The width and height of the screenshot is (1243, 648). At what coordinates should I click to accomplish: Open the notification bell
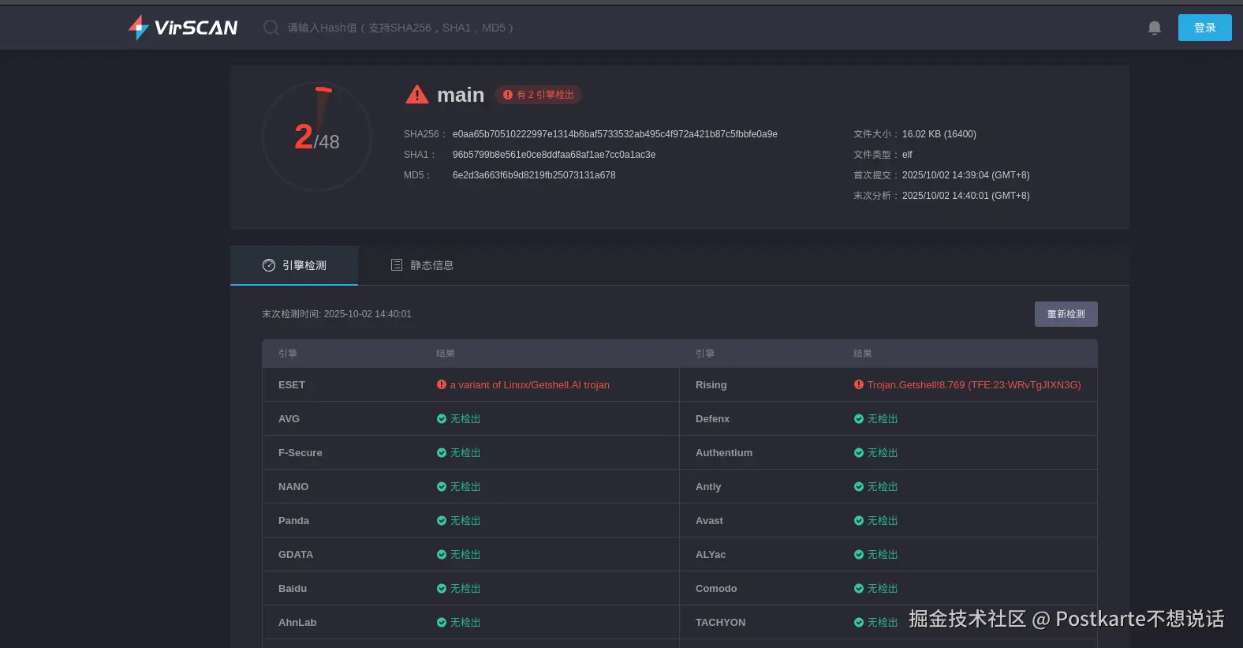pos(1154,28)
